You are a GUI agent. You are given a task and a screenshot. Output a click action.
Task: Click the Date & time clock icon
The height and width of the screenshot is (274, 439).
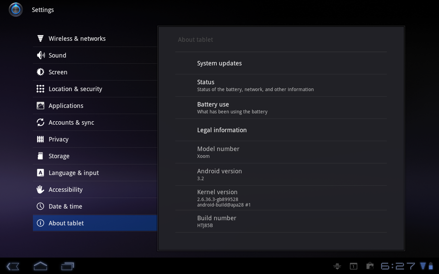(x=40, y=206)
